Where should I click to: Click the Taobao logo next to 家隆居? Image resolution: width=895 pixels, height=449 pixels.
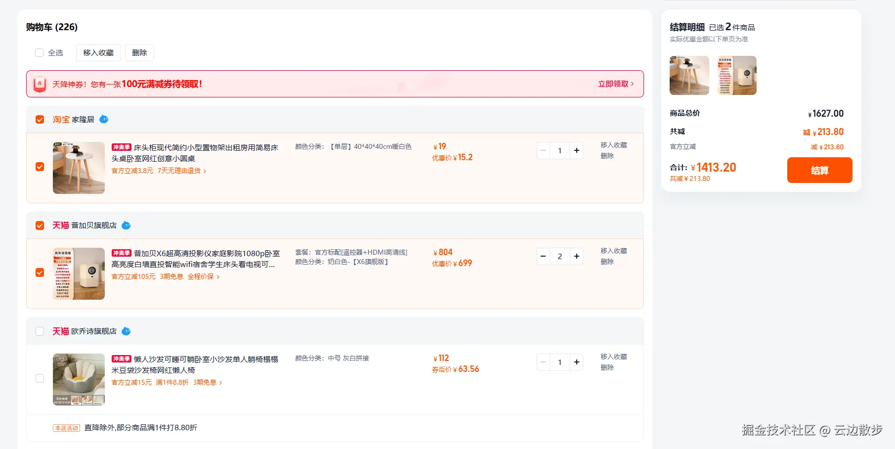(61, 119)
